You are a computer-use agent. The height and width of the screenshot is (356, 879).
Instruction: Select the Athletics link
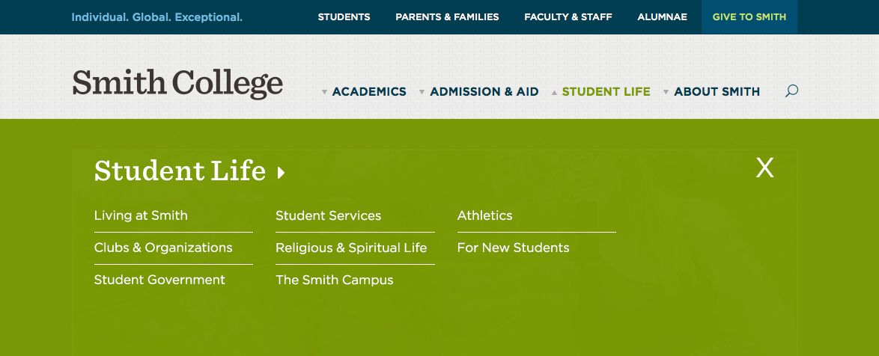tap(484, 215)
